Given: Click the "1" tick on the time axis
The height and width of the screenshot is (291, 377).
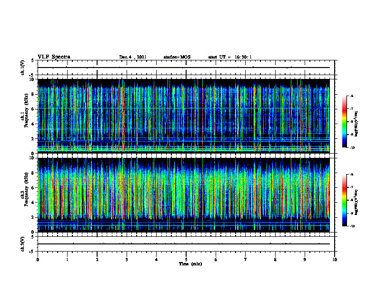Looking at the screenshot, I should pyautogui.click(x=67, y=260).
